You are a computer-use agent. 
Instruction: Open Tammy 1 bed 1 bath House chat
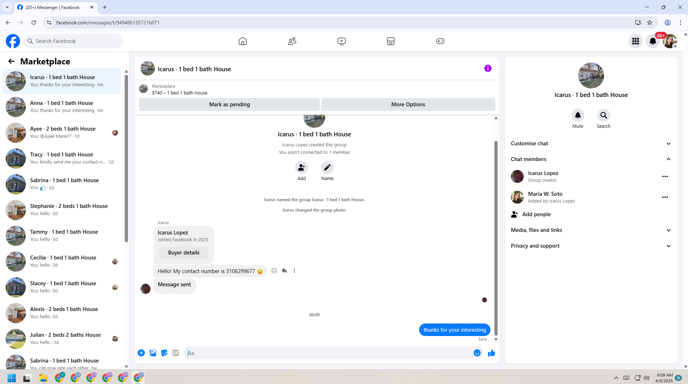[62, 236]
